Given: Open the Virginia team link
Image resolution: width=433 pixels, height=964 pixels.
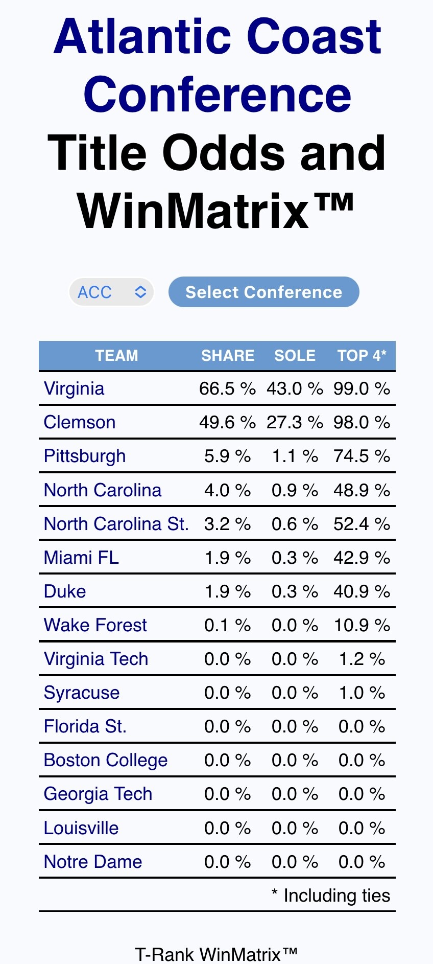Looking at the screenshot, I should (x=74, y=388).
